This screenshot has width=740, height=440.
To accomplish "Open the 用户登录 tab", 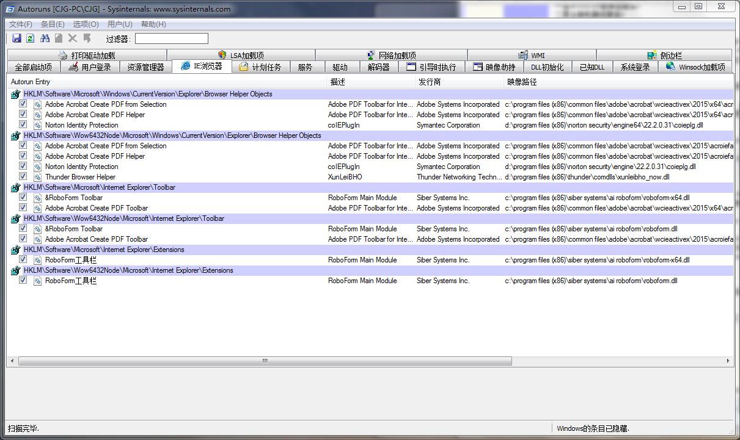I will click(90, 67).
